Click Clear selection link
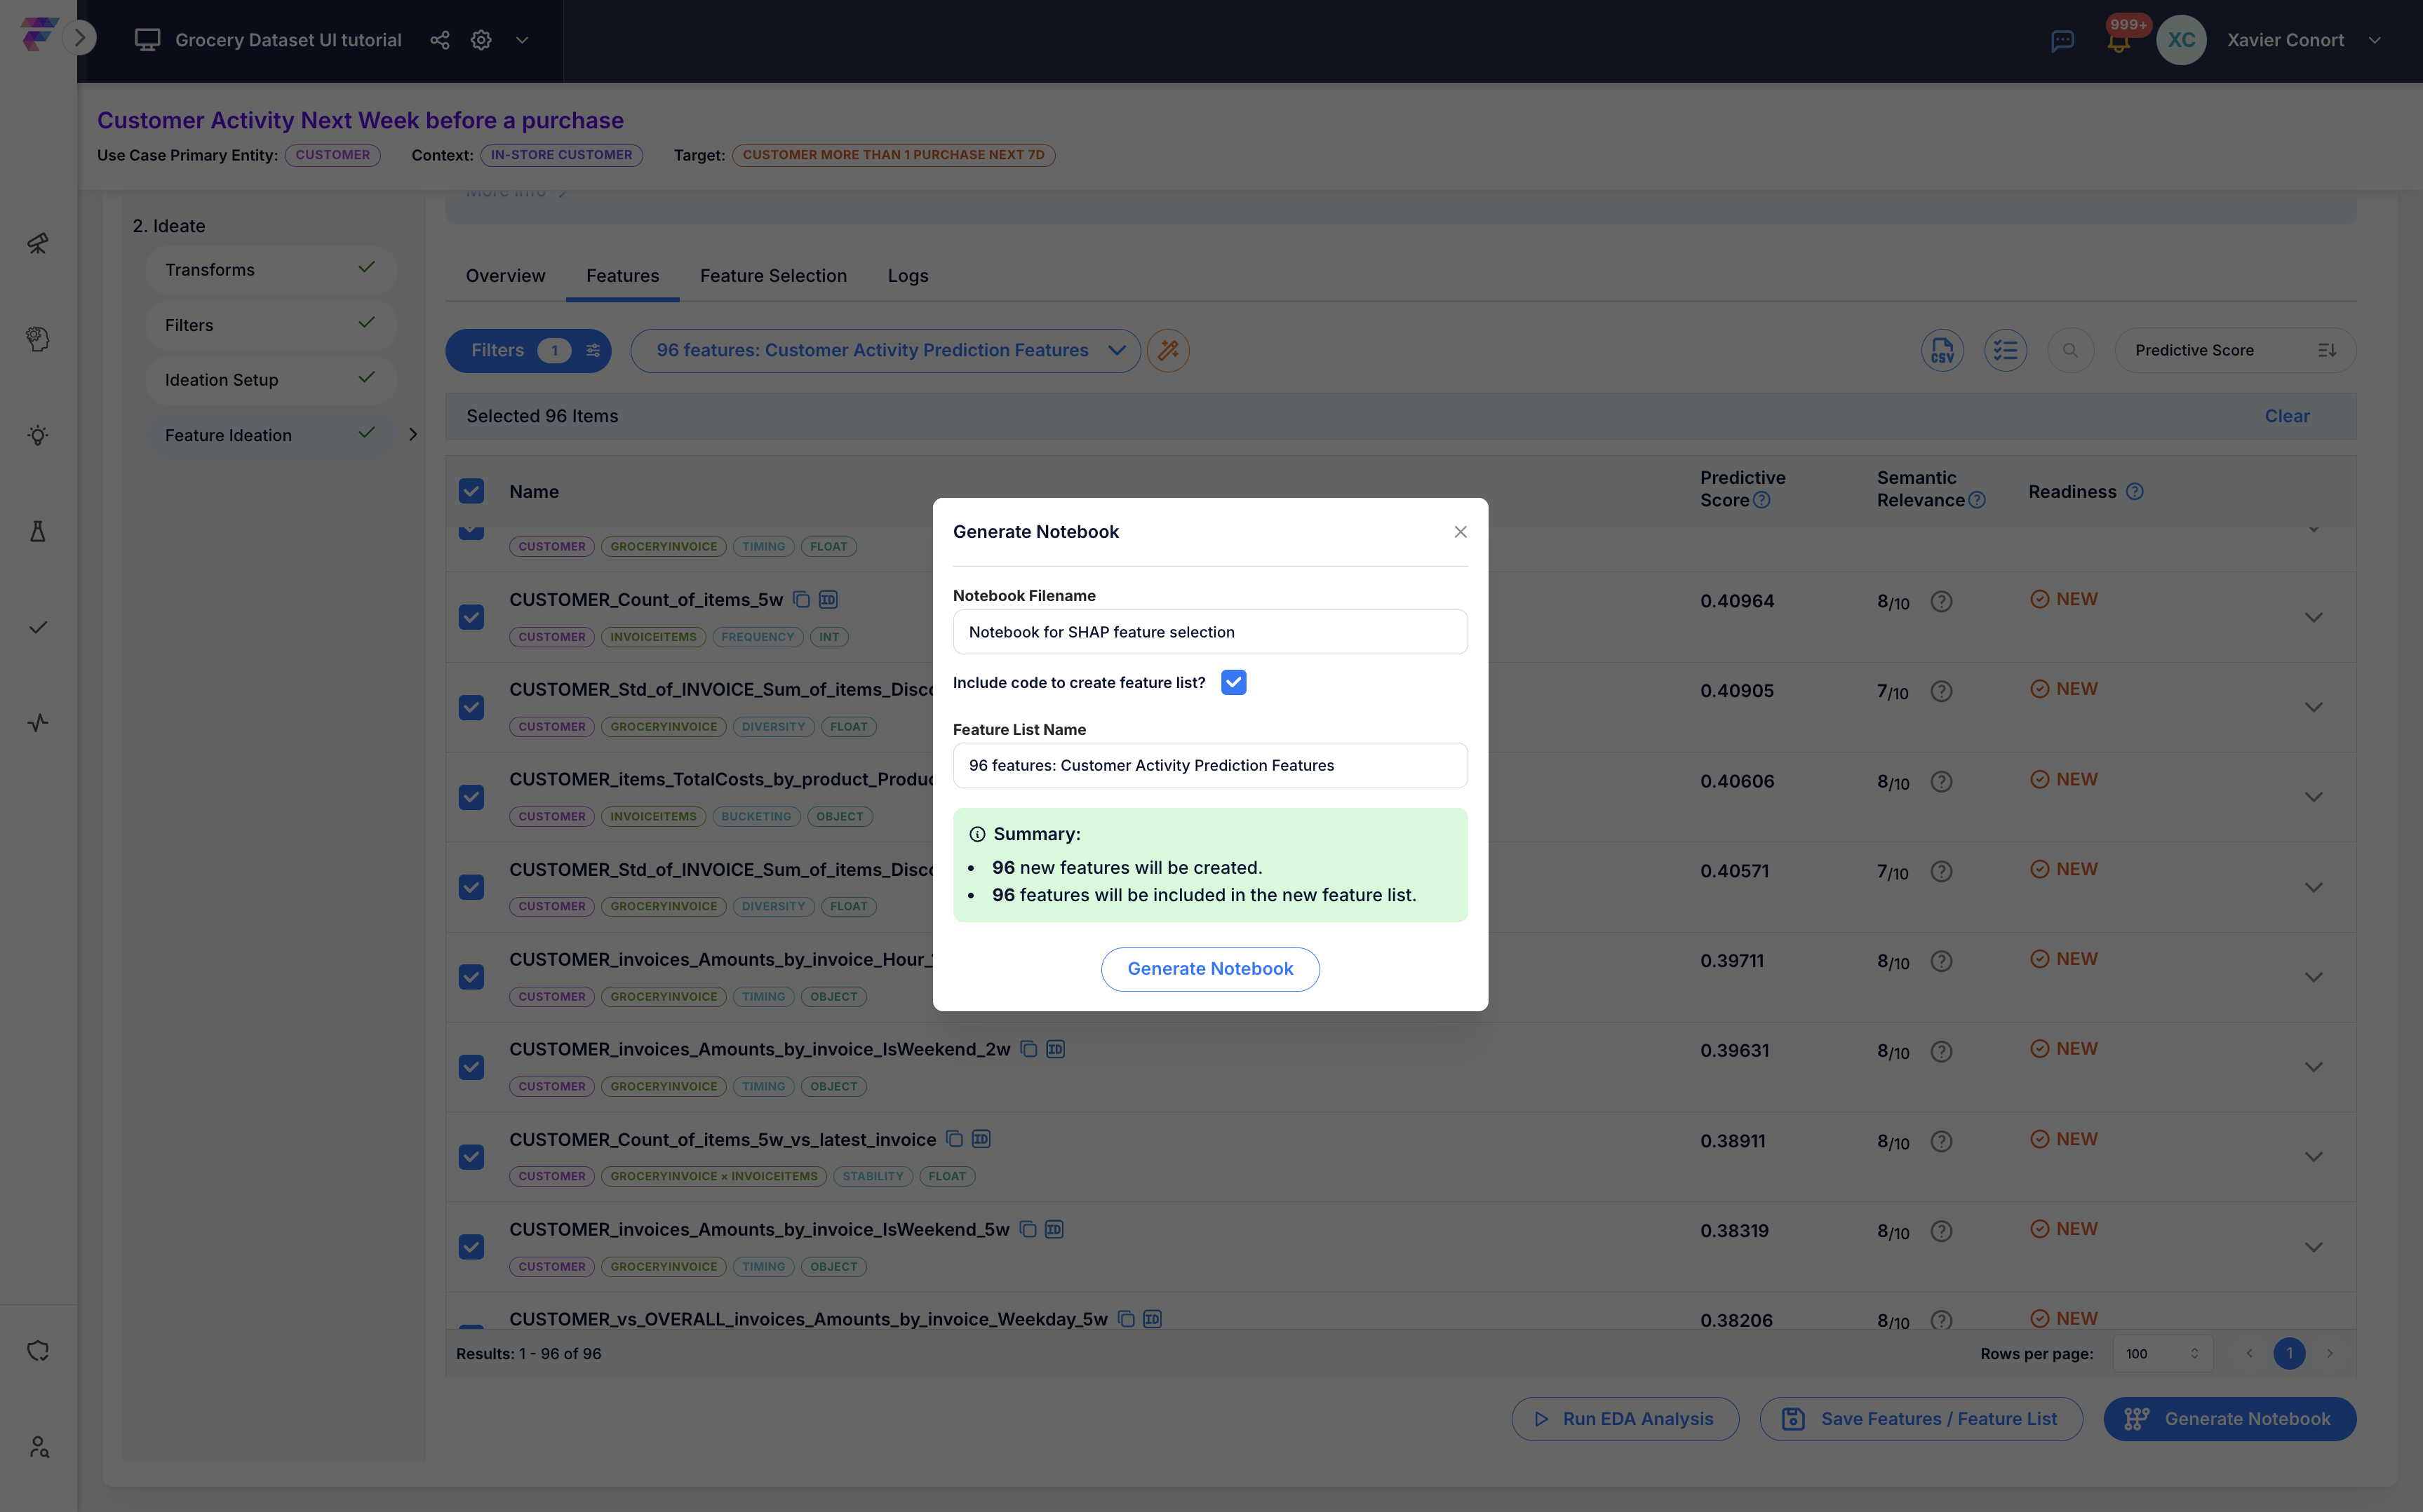Image resolution: width=2423 pixels, height=1512 pixels. tap(2286, 416)
